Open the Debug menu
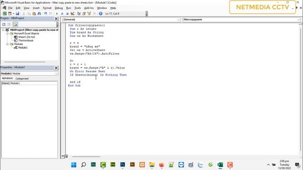 [59, 8]
